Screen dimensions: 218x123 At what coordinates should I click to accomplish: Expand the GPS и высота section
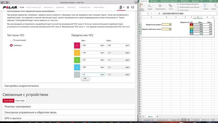tap(69, 118)
